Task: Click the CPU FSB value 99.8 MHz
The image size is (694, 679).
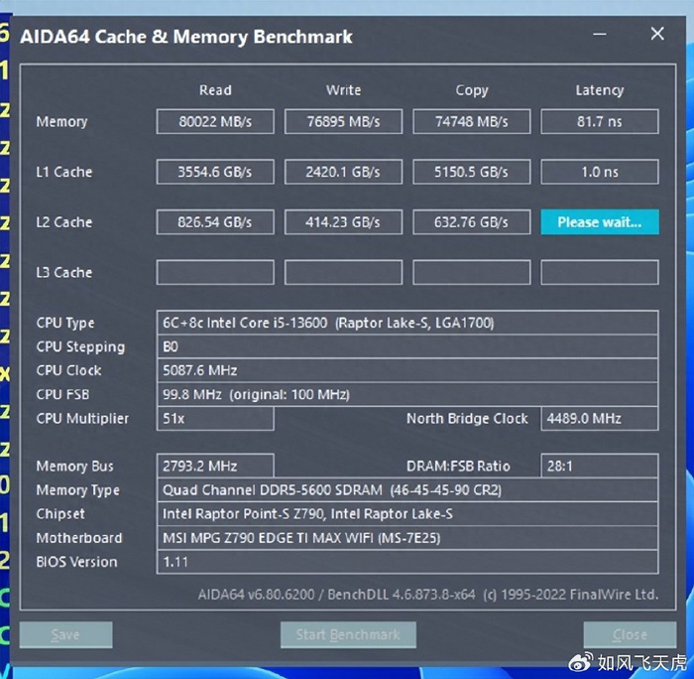Action: click(x=407, y=394)
